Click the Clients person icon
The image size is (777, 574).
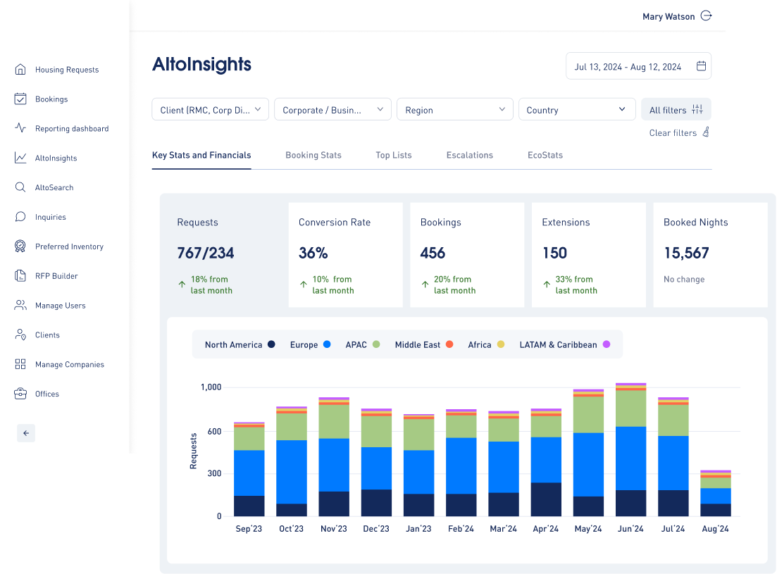[x=20, y=335]
